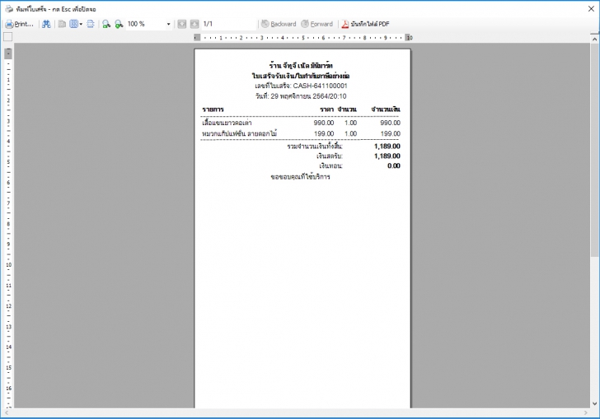Open the 100 % zoom combo box
Screen dimensions: 600x419
click(149, 24)
